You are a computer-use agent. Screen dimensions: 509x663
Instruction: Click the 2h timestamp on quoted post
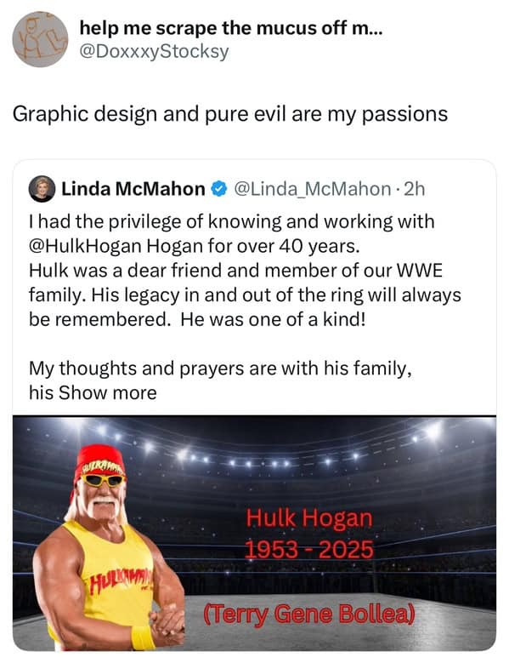[414, 189]
